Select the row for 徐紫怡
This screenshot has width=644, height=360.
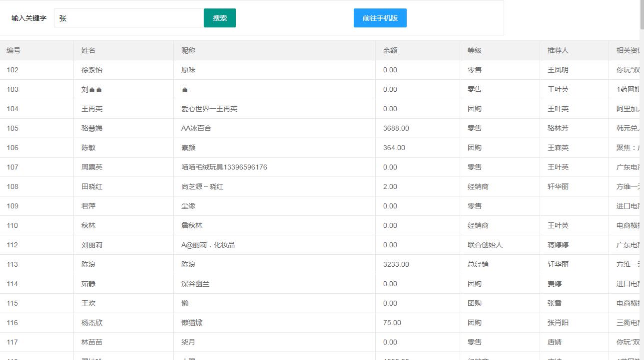coord(200,70)
